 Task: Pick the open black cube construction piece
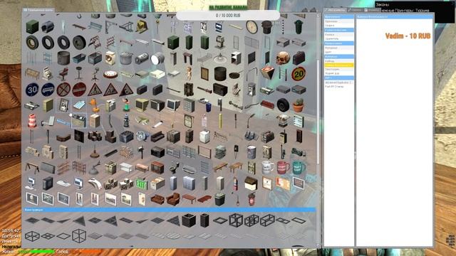(x=189, y=220)
